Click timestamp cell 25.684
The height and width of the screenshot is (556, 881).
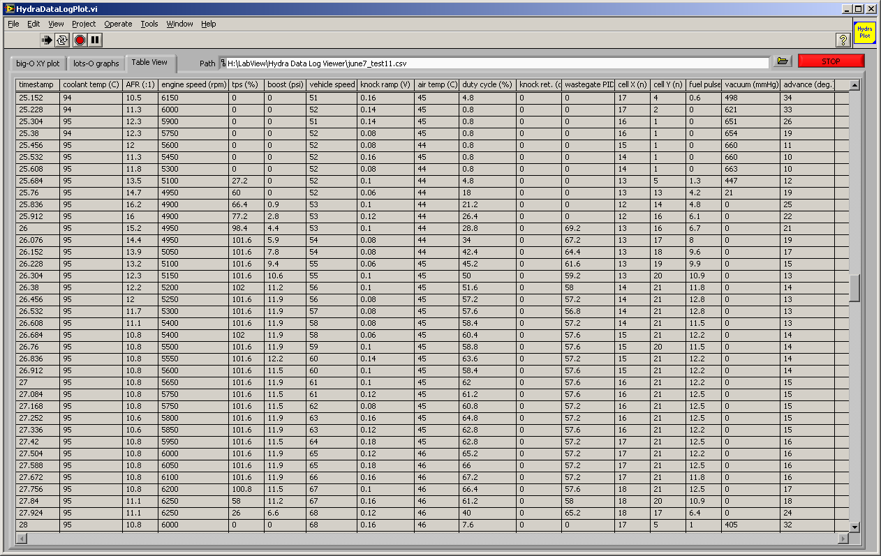click(x=38, y=181)
